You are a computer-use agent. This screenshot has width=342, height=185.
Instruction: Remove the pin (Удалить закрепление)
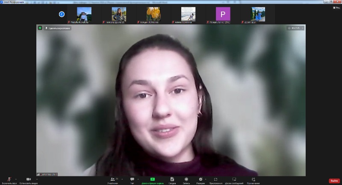pyautogui.click(x=58, y=28)
